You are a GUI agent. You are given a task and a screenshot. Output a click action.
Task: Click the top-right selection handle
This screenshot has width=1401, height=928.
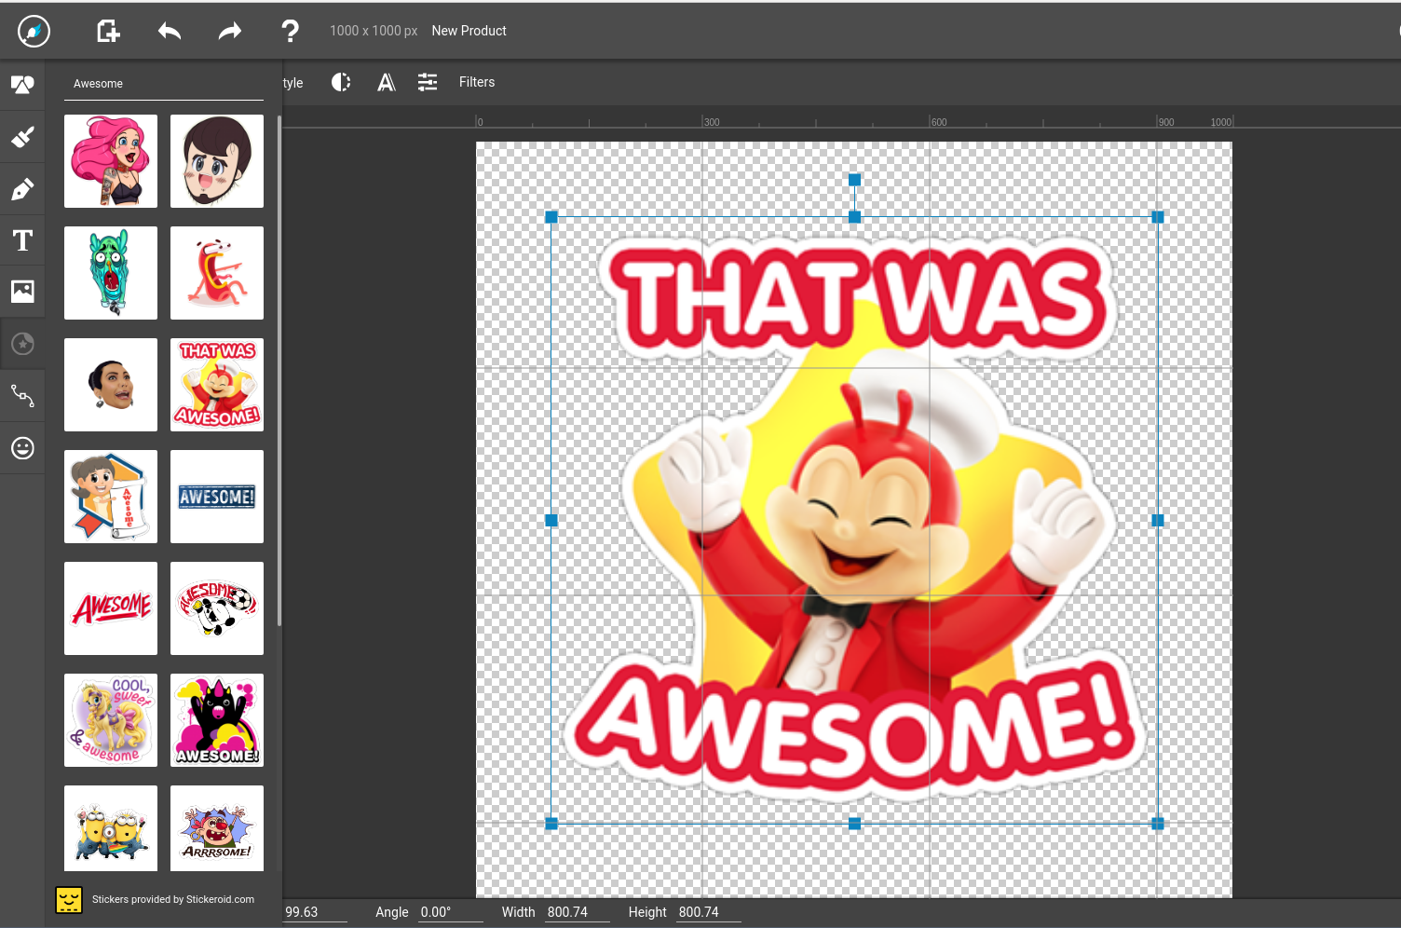click(x=1158, y=217)
